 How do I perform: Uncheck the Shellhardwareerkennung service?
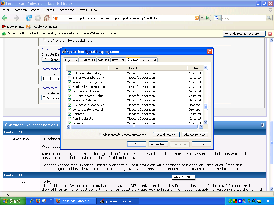tap(70, 87)
